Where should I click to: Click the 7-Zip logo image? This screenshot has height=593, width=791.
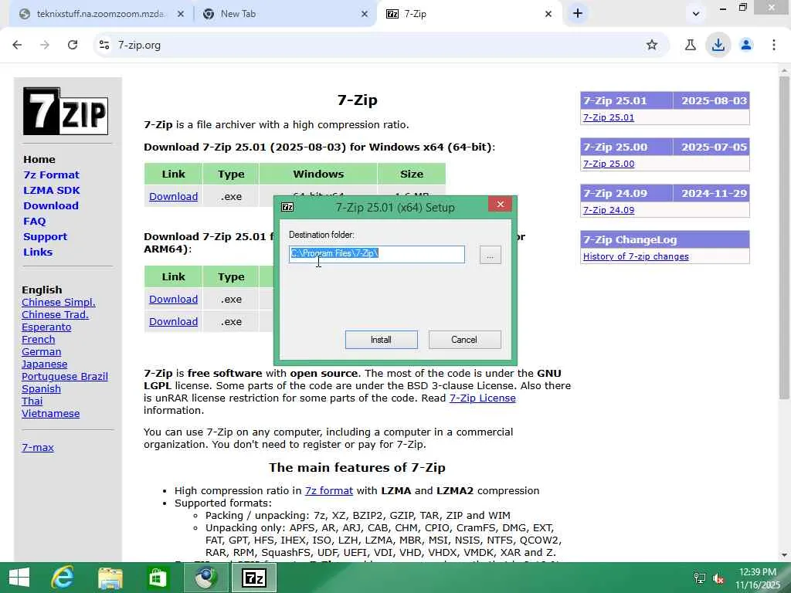point(66,111)
